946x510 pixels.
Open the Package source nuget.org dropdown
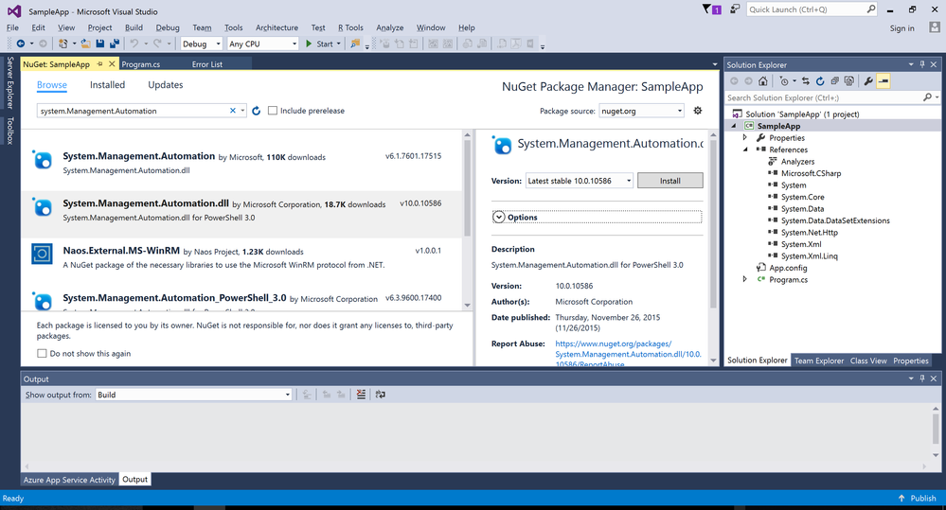641,111
